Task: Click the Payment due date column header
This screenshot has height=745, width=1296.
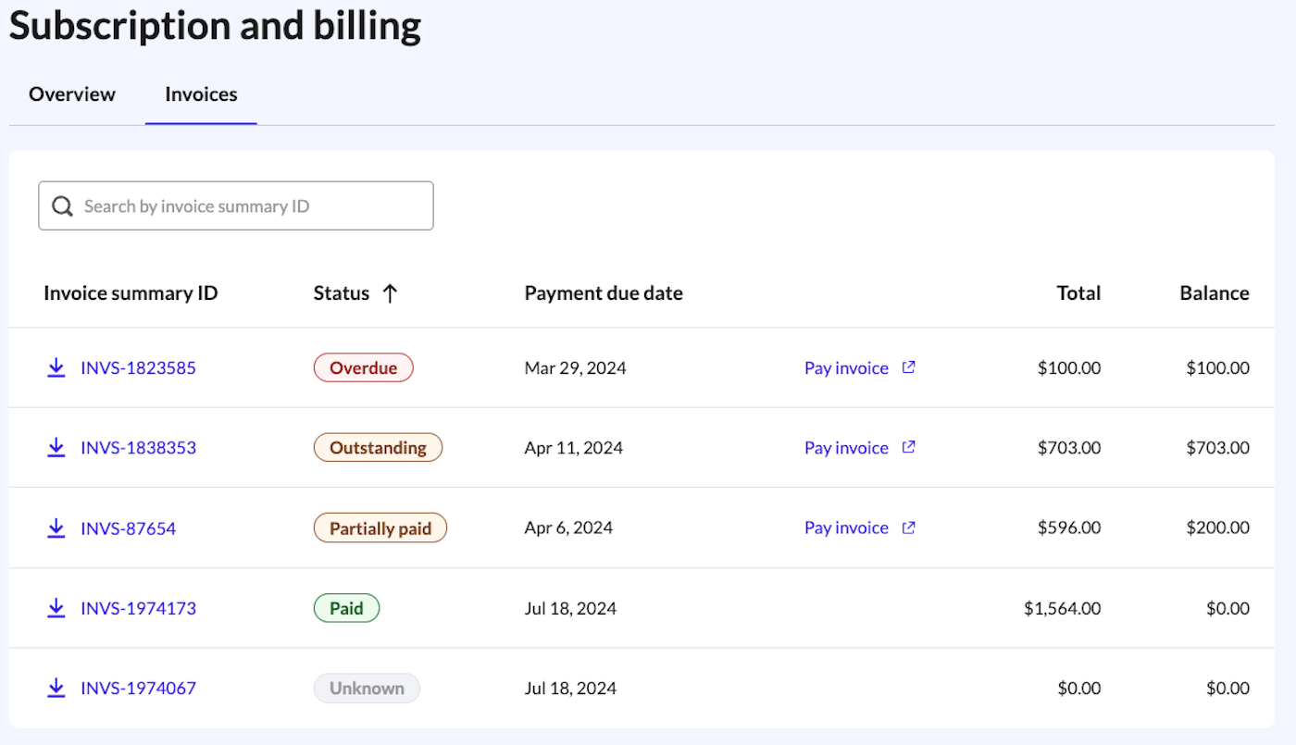Action: (604, 293)
